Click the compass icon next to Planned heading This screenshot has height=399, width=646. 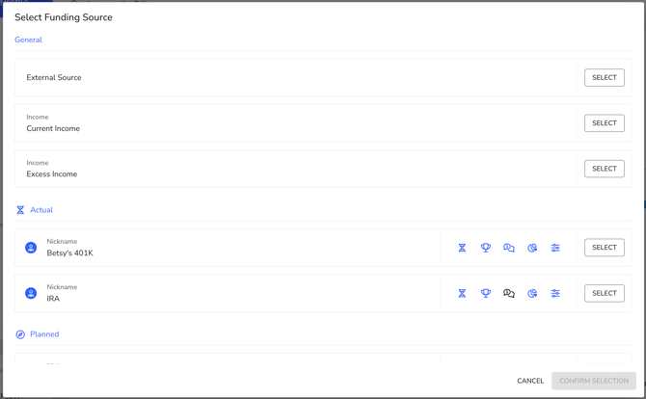(x=20, y=334)
